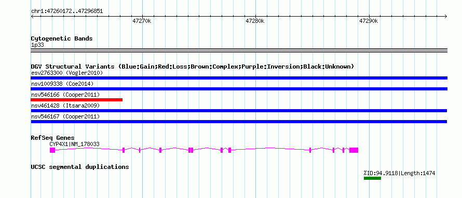Click the nsv546167 (Cooper2011) blue gain bar
The height and width of the screenshot is (198, 462).
(239, 122)
